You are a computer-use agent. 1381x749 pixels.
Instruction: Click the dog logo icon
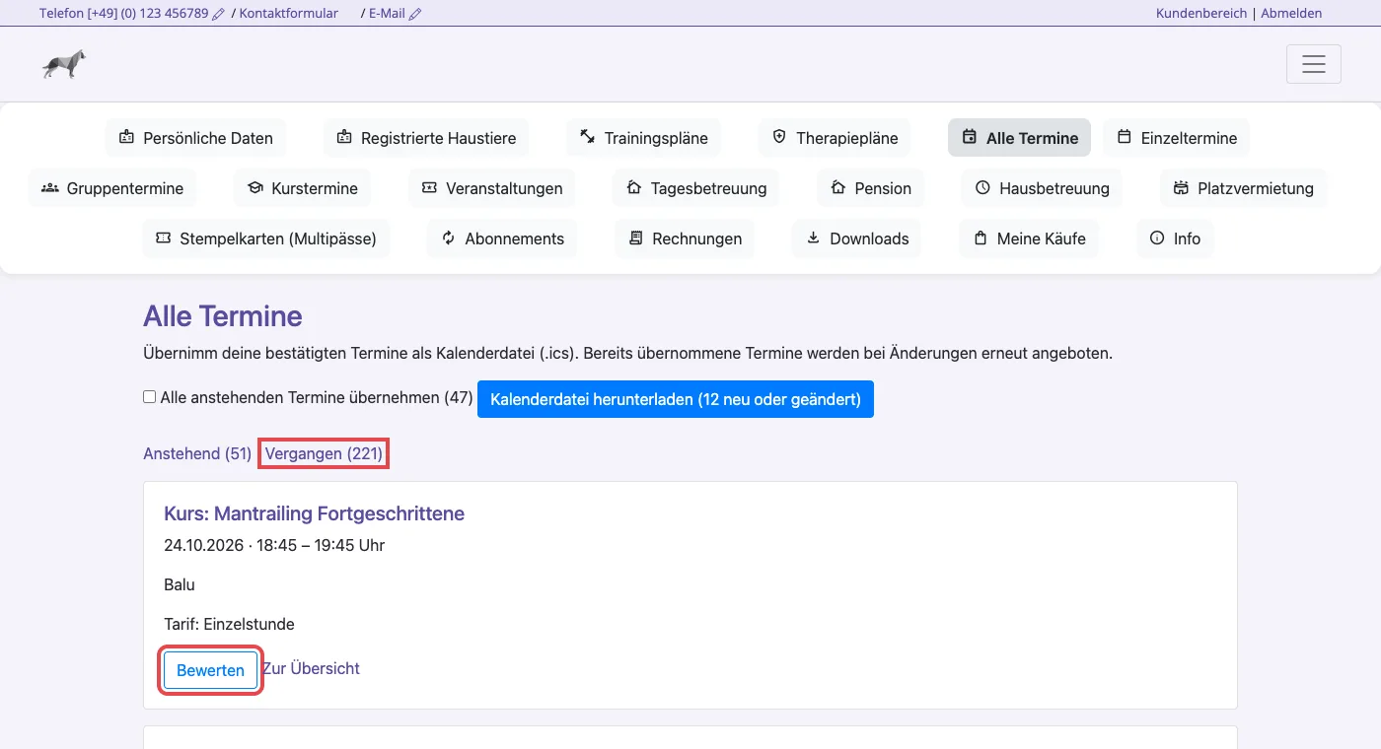(x=64, y=64)
